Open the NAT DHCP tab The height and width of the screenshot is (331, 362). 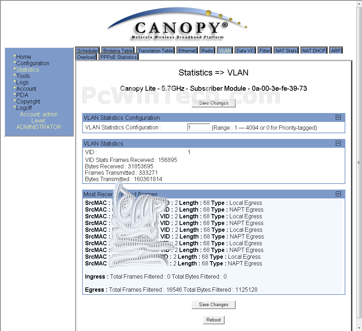point(314,51)
